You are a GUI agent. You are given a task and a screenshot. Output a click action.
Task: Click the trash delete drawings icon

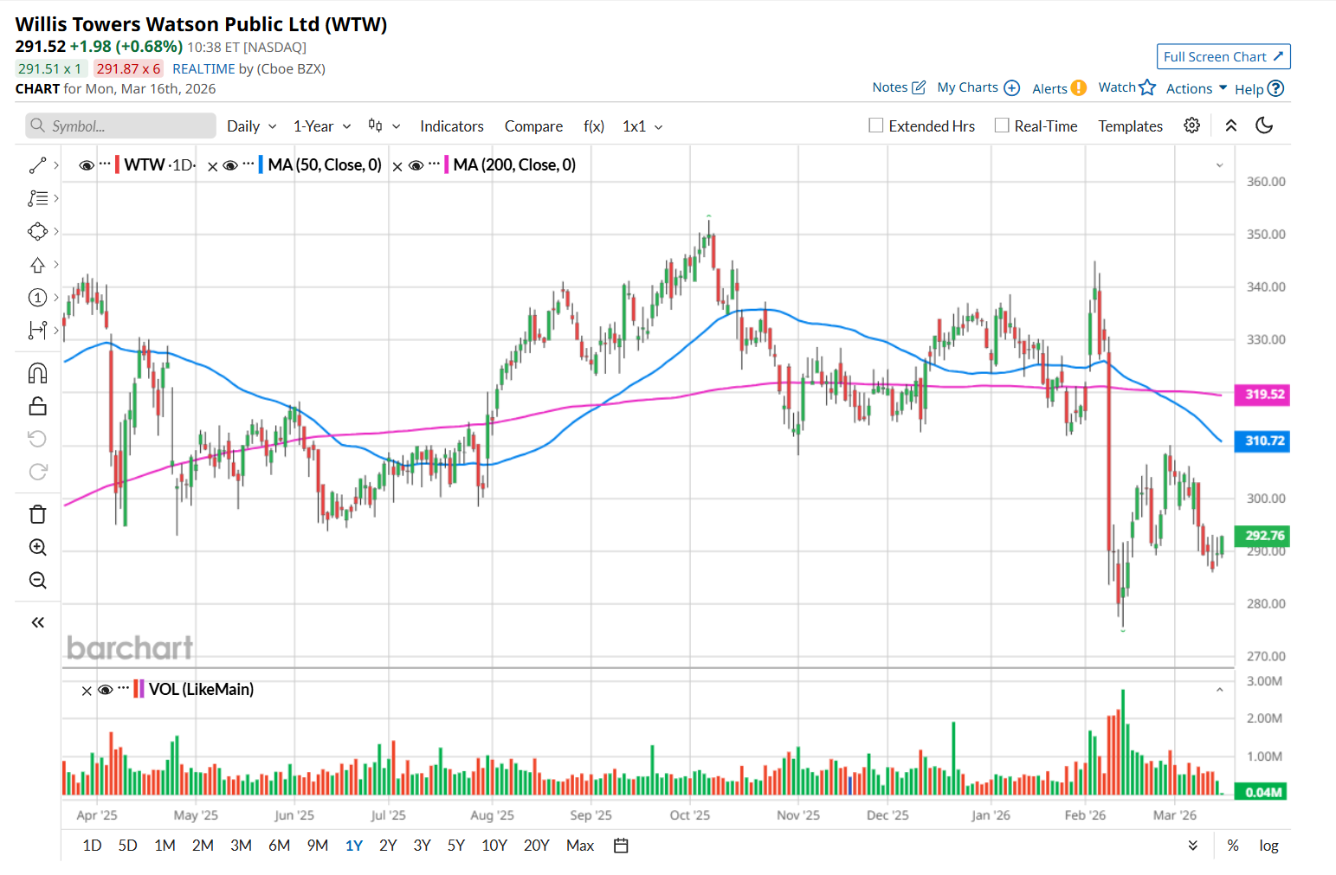click(x=37, y=514)
